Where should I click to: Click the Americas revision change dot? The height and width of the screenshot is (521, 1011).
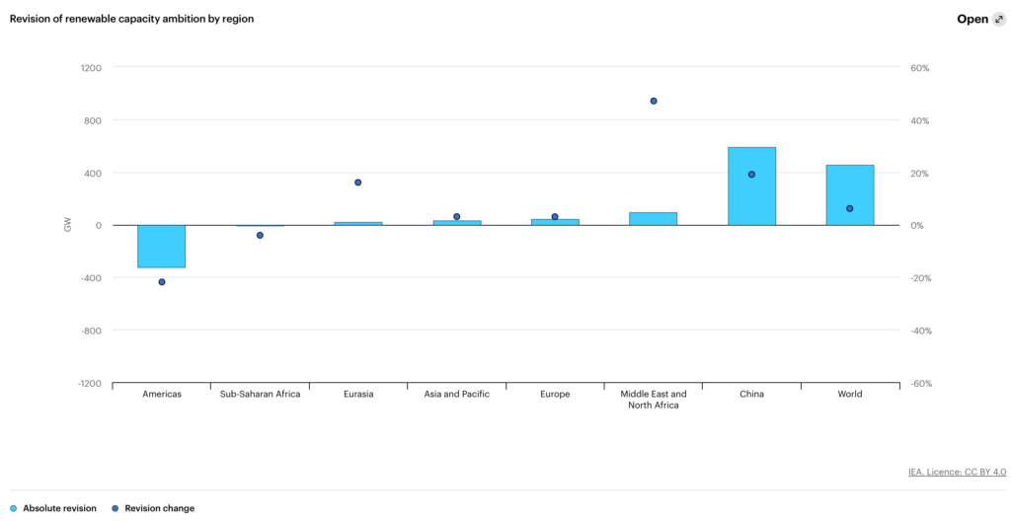pos(161,282)
